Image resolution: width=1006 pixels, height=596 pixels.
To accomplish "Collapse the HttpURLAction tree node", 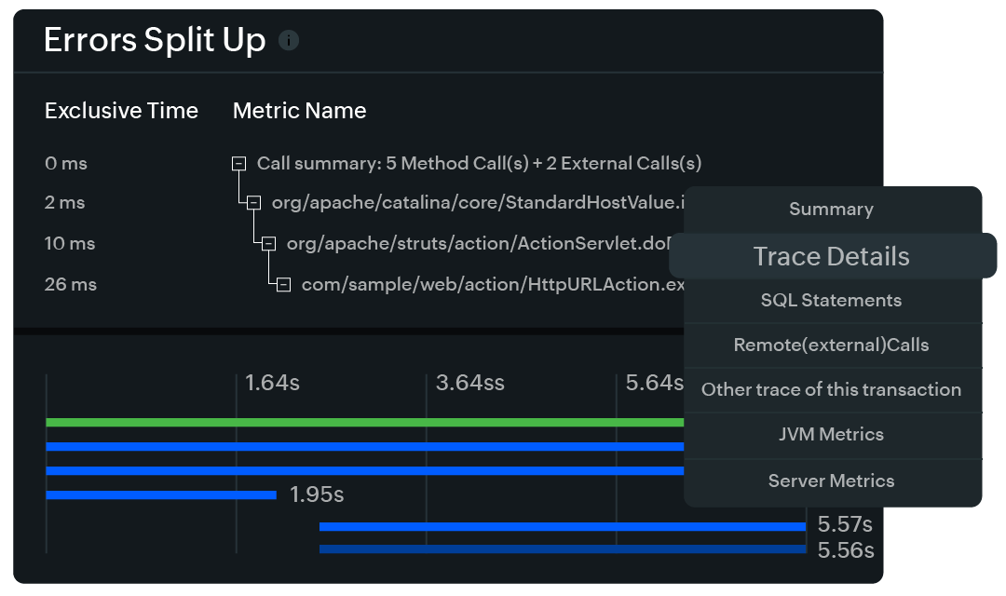I will coord(283,283).
